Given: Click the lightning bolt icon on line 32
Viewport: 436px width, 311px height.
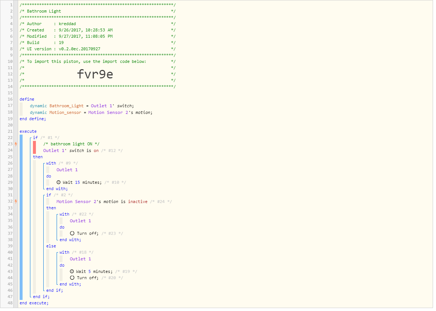Looking at the screenshot, I should pyautogui.click(x=16, y=202).
